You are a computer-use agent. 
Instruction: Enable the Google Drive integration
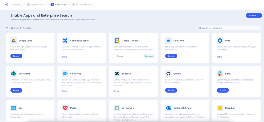pos(16,56)
